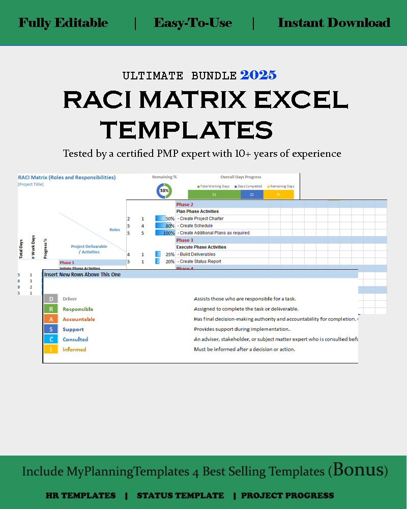Click the yellow remaining days bar segment

(278, 194)
